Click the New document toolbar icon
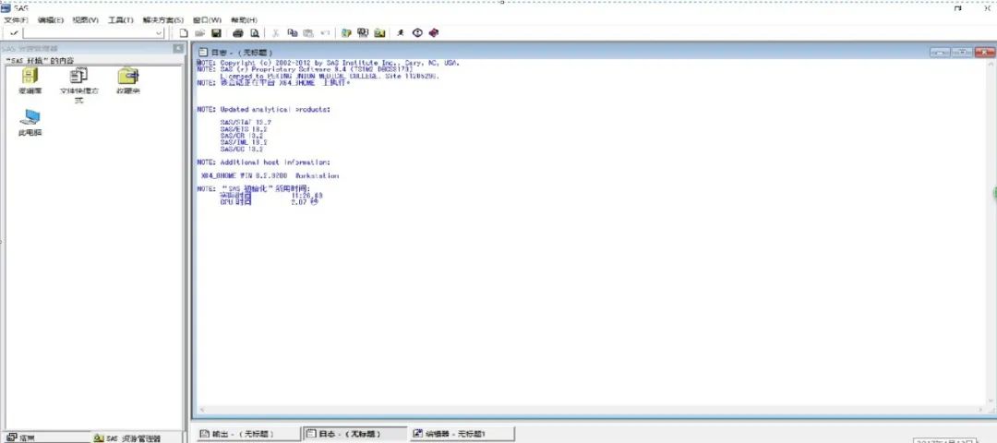Screen dimensions: 997x443 pos(184,33)
